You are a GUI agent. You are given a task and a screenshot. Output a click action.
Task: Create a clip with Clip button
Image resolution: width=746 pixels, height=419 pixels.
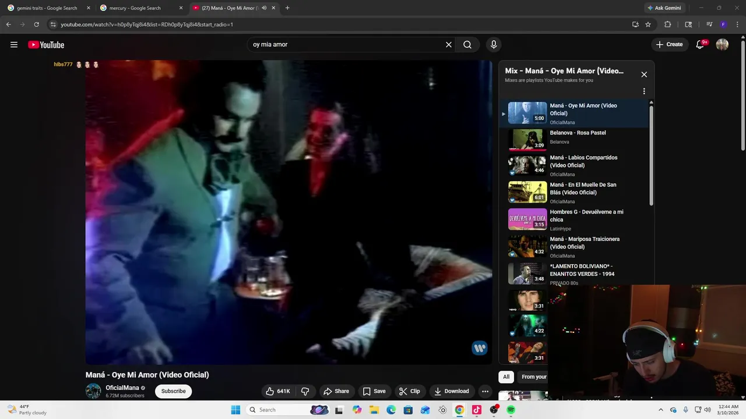pyautogui.click(x=410, y=391)
